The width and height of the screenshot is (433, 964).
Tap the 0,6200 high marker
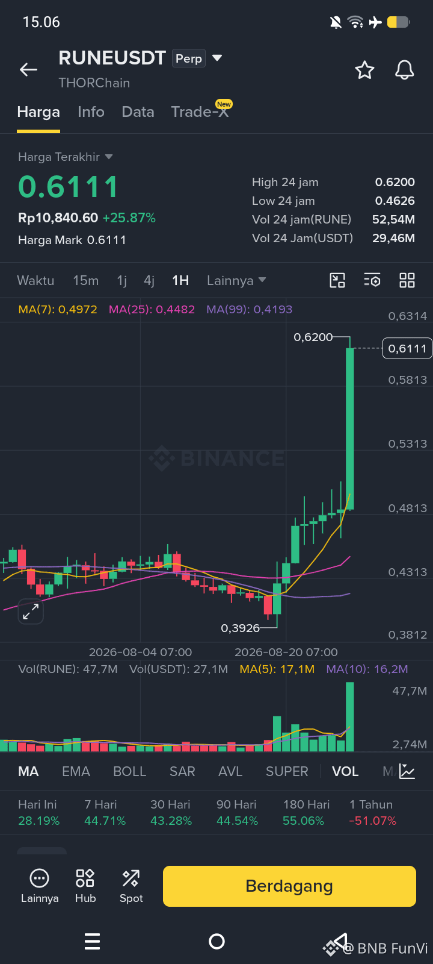coord(313,337)
